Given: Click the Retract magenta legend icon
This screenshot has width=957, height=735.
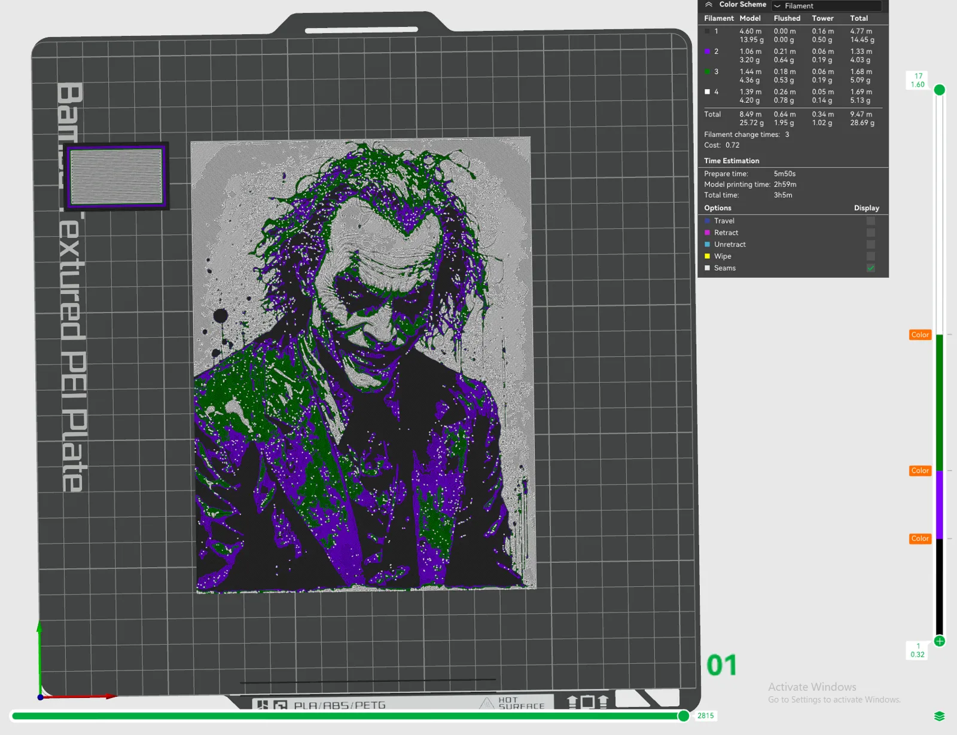Looking at the screenshot, I should (x=707, y=233).
